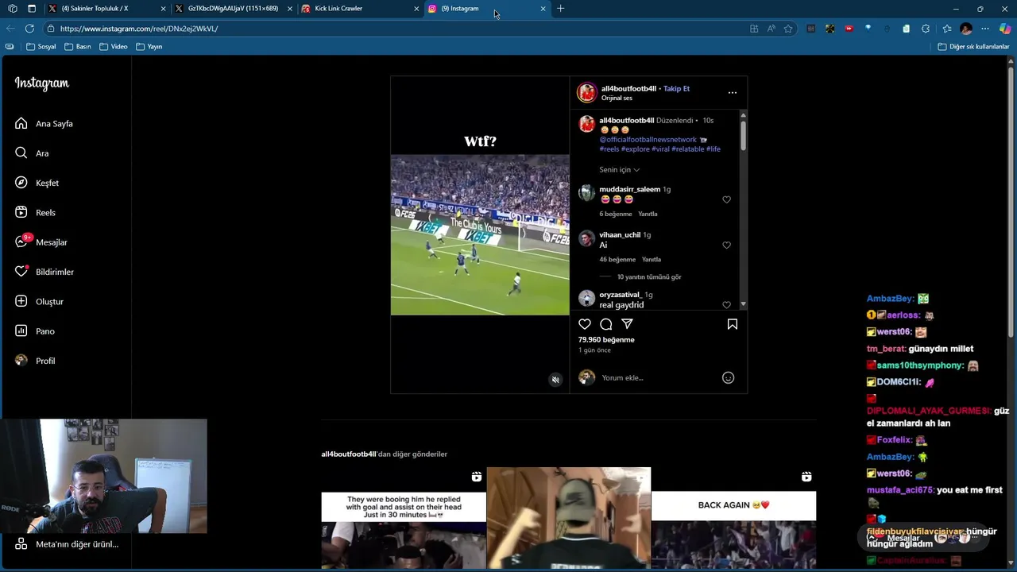Open the Edge profile avatar
Screen dimensions: 1017x572
coord(966,29)
